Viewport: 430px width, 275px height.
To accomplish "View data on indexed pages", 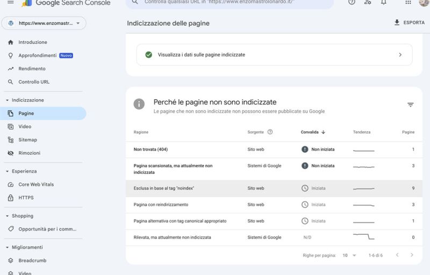I will tap(274, 55).
